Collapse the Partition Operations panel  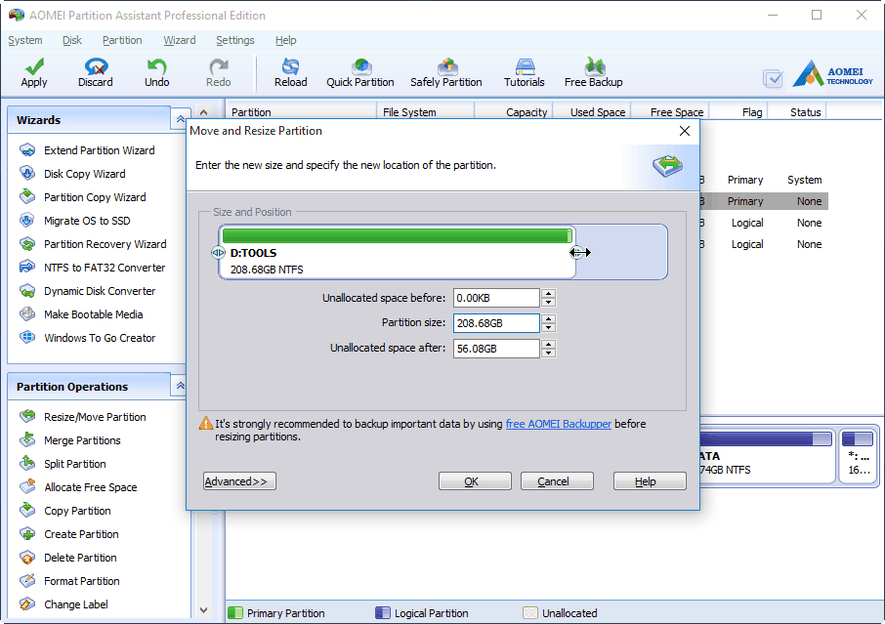pos(180,386)
